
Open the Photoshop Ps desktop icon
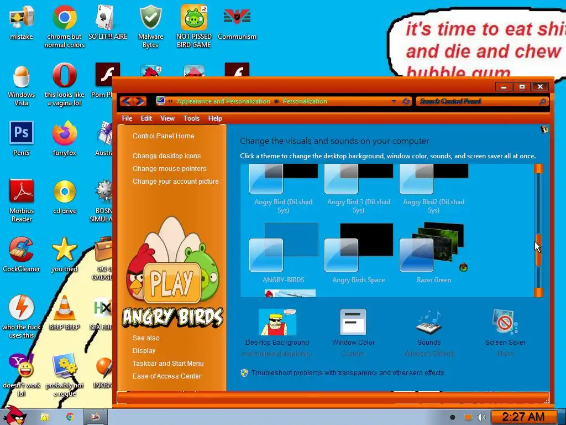coord(22,139)
